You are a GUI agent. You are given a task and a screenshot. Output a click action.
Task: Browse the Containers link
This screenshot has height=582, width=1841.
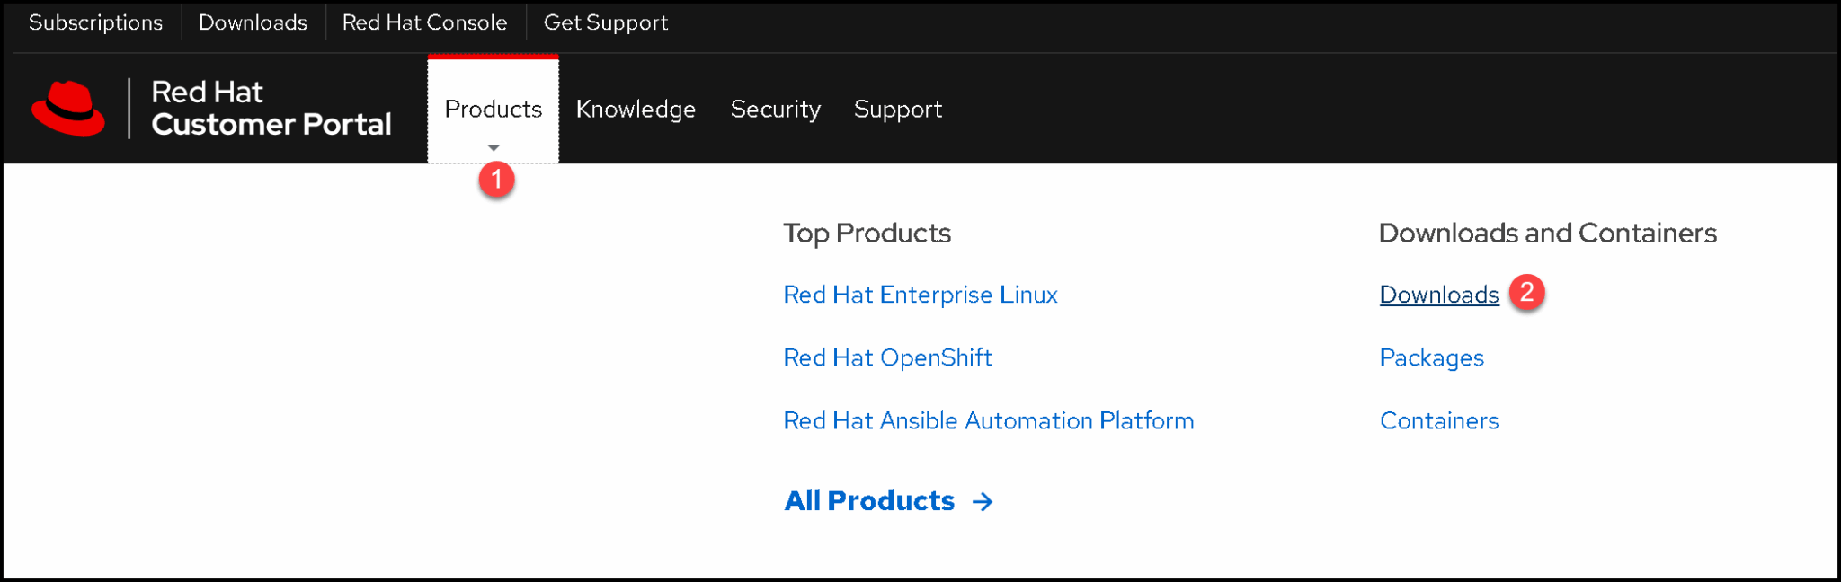pyautogui.click(x=1438, y=420)
